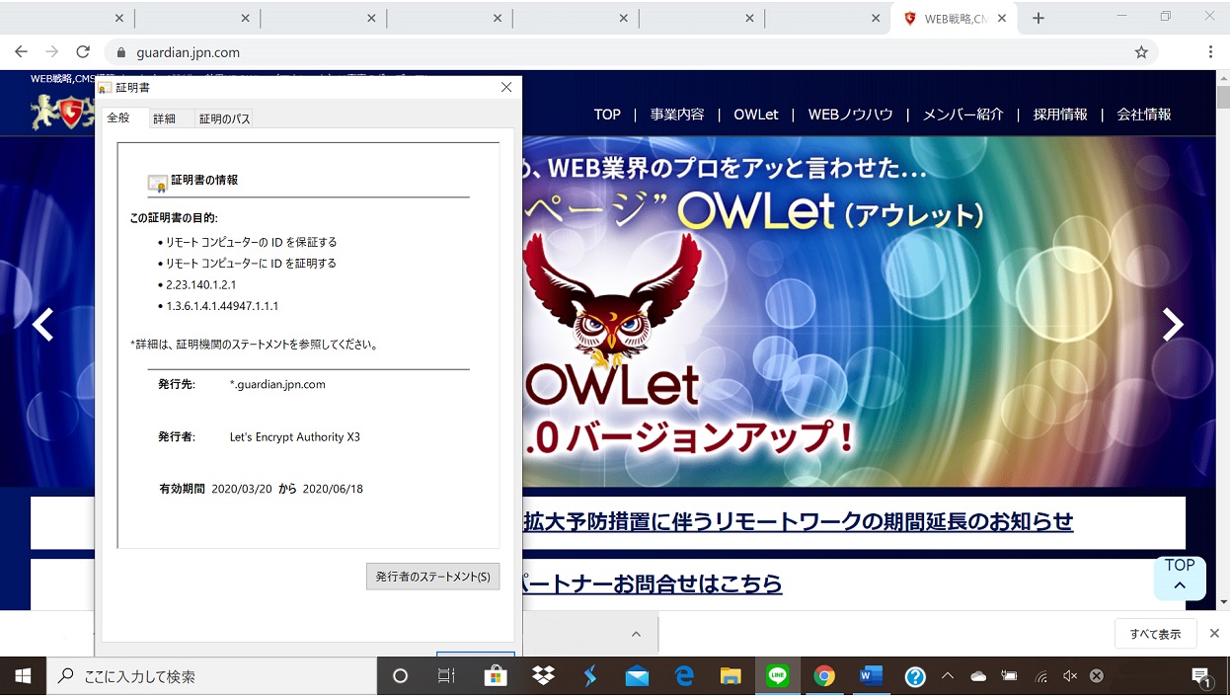The height and width of the screenshot is (698, 1230).
Task: Click the blue question mark help icon
Action: coord(915,676)
